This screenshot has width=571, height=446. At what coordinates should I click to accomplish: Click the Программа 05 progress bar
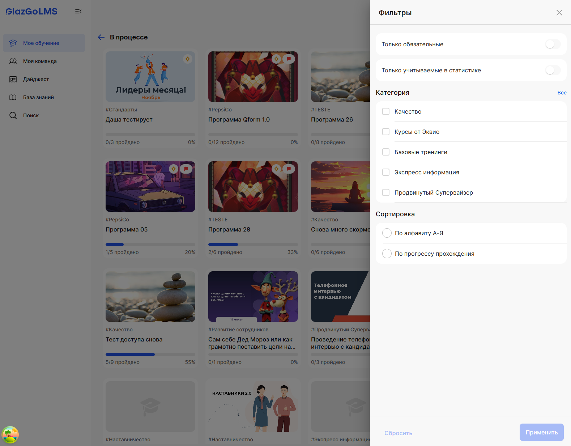tap(150, 245)
